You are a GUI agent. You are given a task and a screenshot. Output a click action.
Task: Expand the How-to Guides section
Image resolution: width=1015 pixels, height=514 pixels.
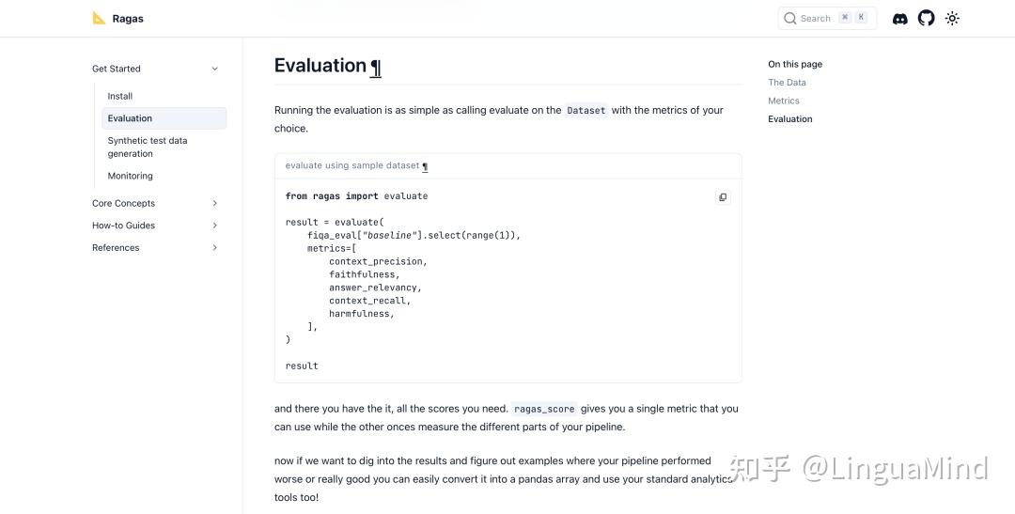click(214, 226)
